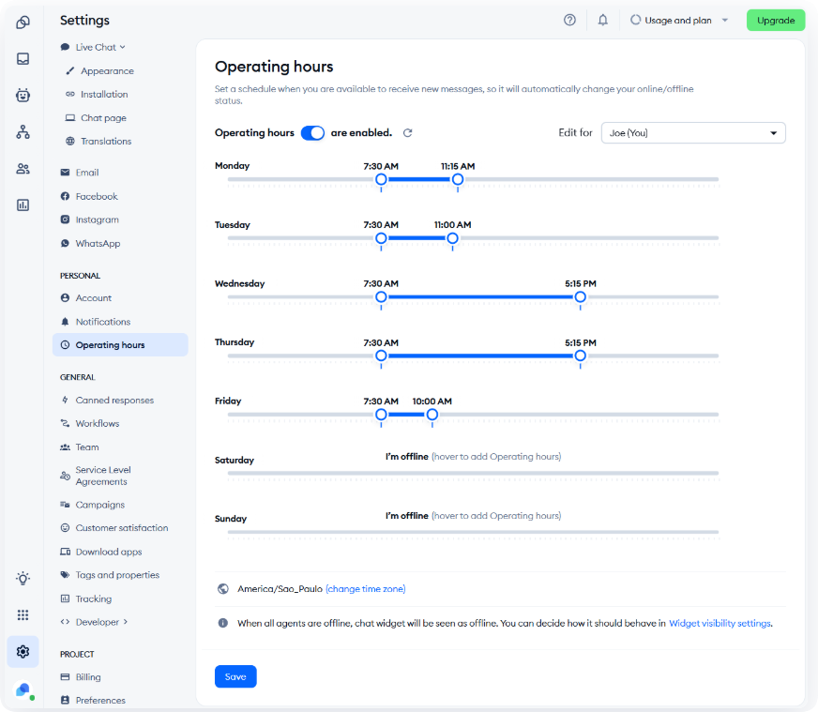
Task: Go to Notifications settings
Action: tap(102, 322)
